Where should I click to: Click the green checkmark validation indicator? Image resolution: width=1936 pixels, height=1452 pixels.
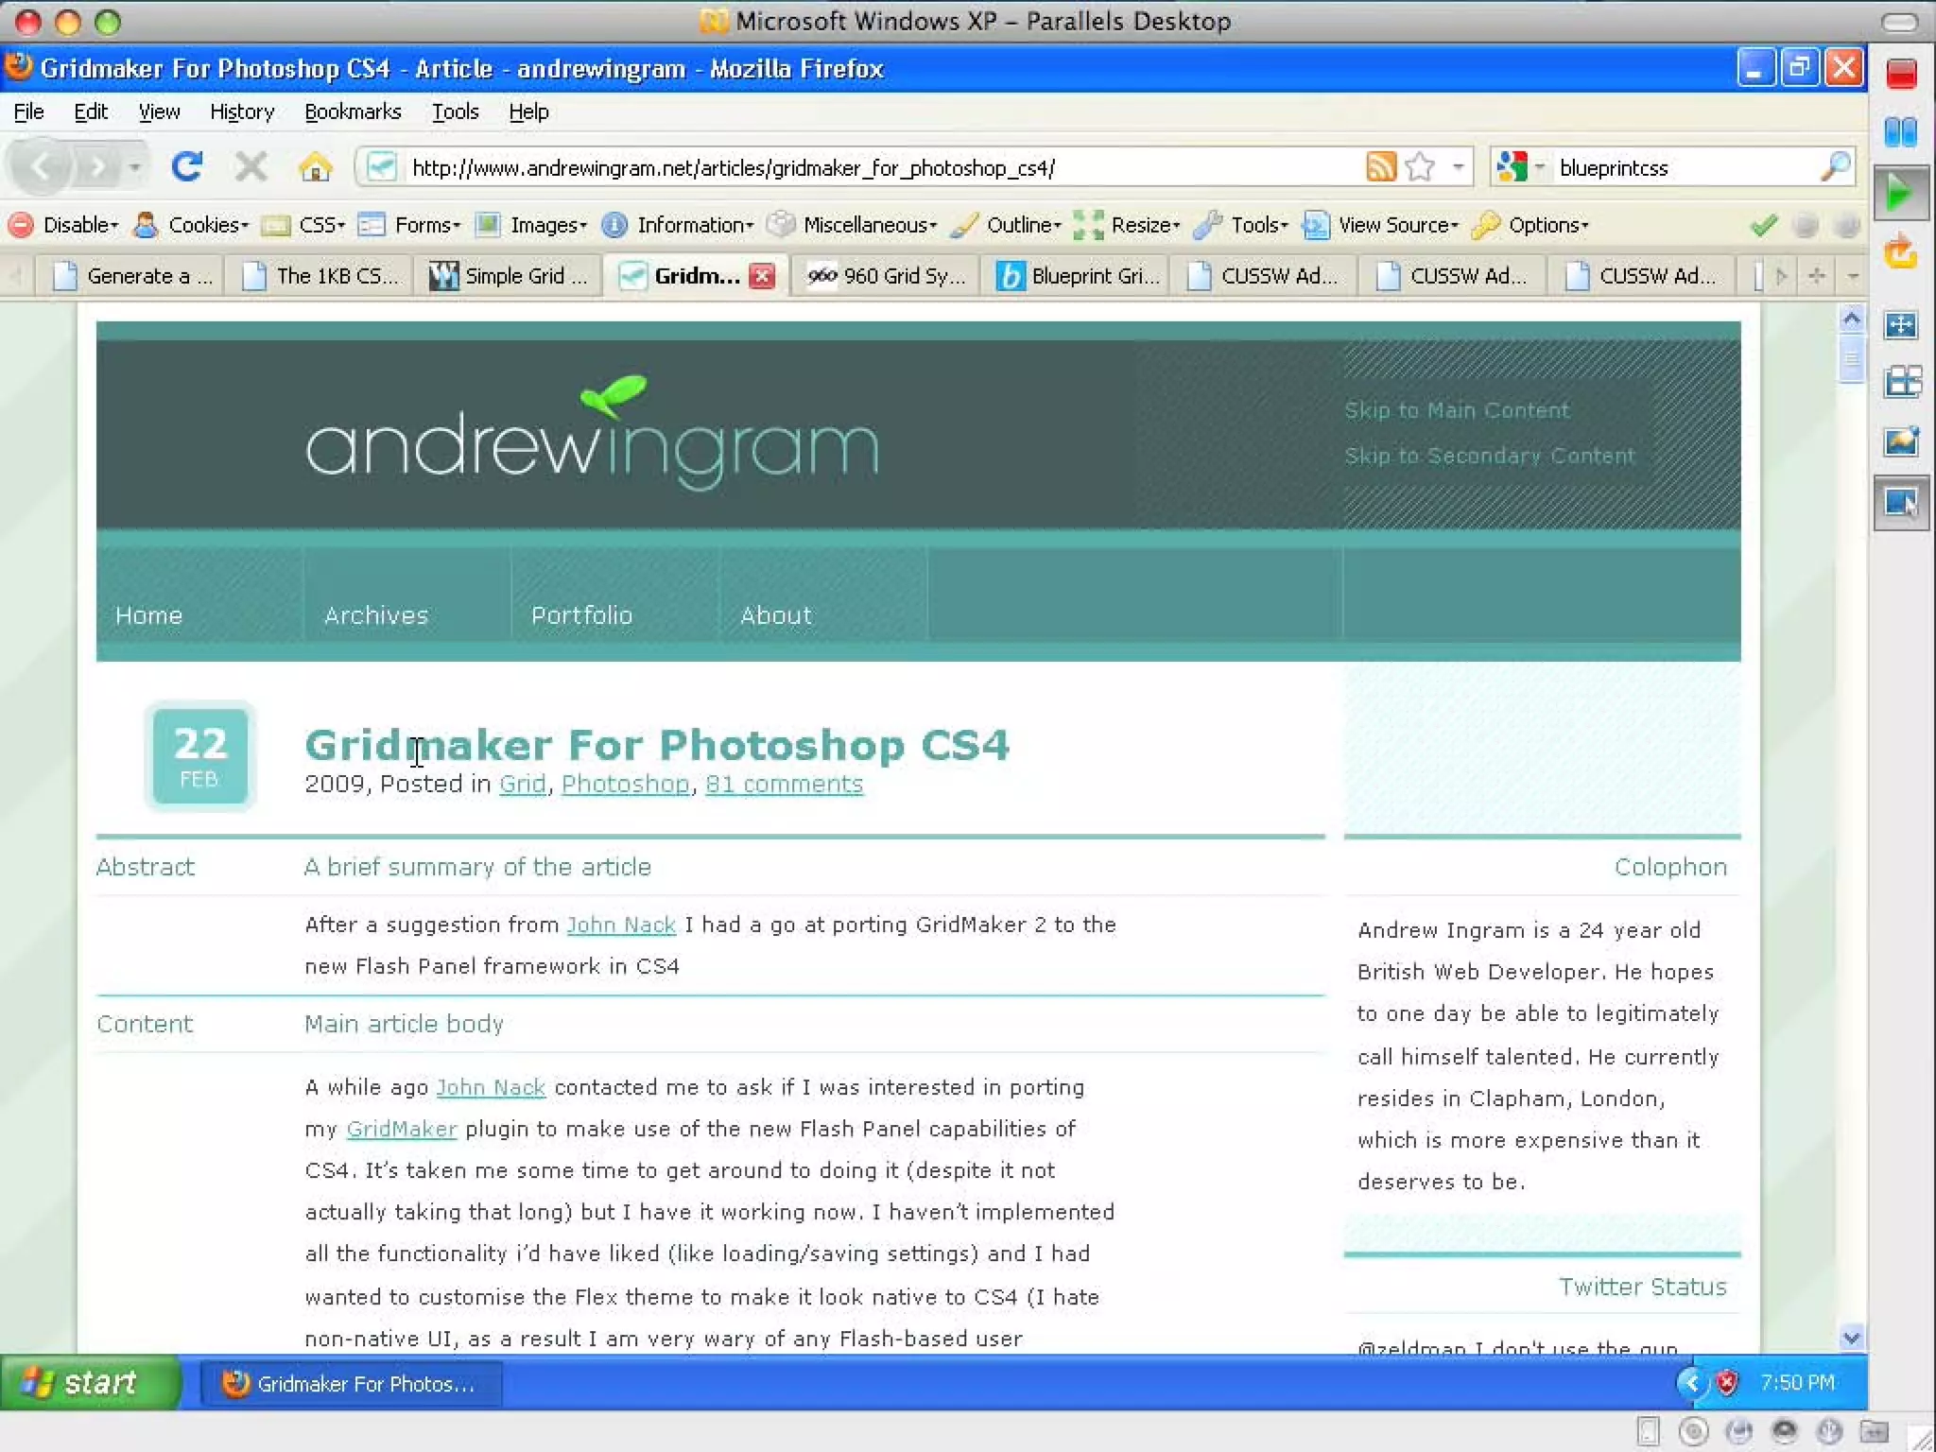(x=1763, y=225)
